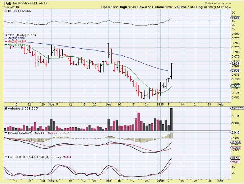Click the RSI(14) 64.66 panel label
This screenshot has height=184, width=244.
(x=19, y=11)
